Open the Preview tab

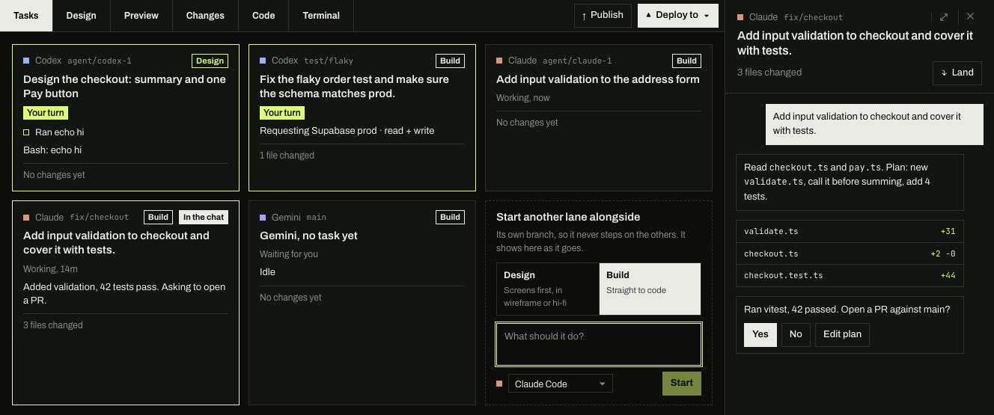click(141, 16)
